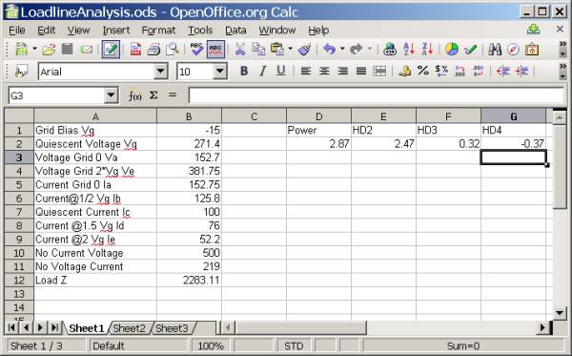Screen dimensions: 572x356
Task: Increase the indent
Action: 521,71
